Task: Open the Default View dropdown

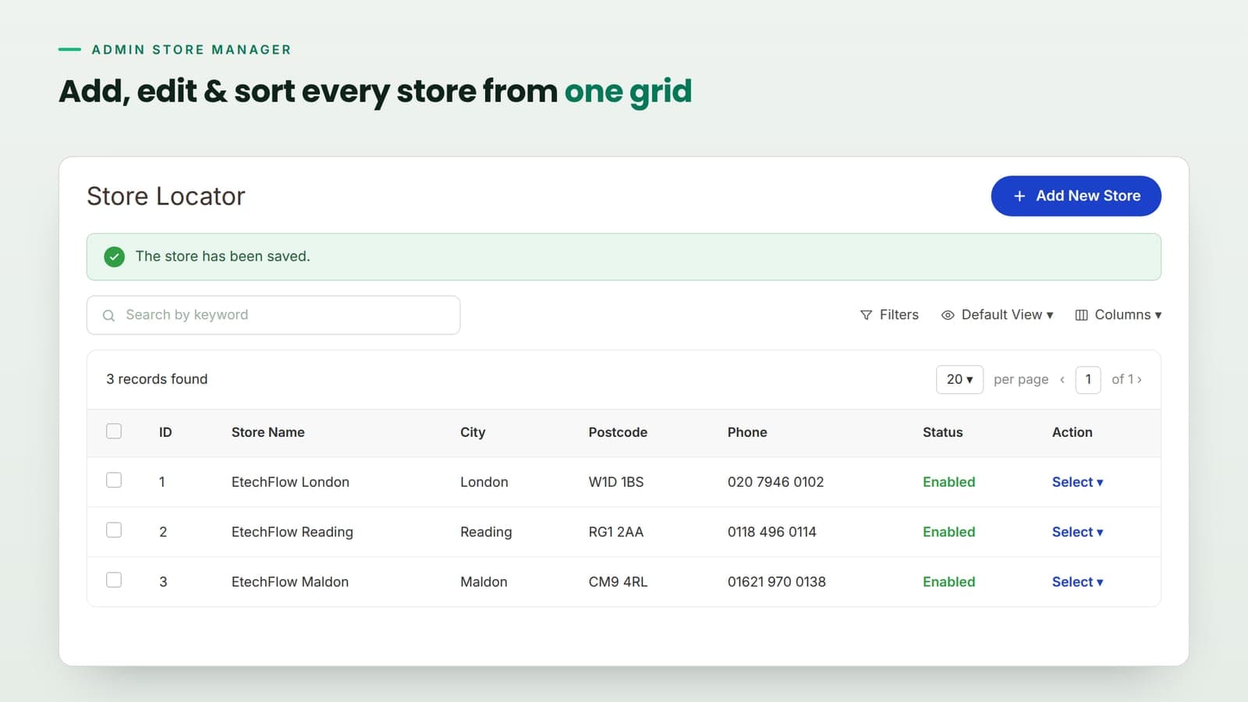Action: [x=997, y=315]
